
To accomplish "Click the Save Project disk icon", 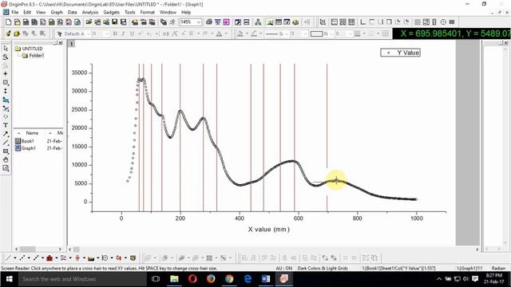I will click(x=114, y=22).
